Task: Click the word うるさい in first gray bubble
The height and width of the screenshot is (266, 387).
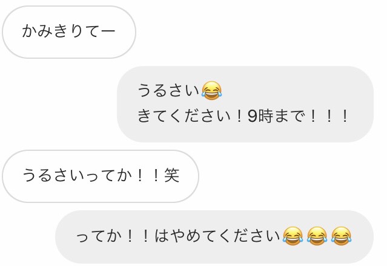Action: click(x=168, y=90)
